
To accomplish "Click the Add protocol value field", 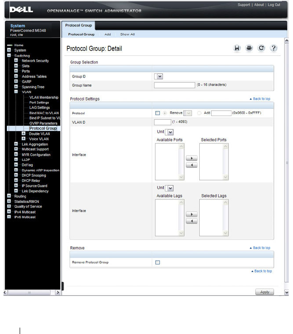I will (221, 113).
